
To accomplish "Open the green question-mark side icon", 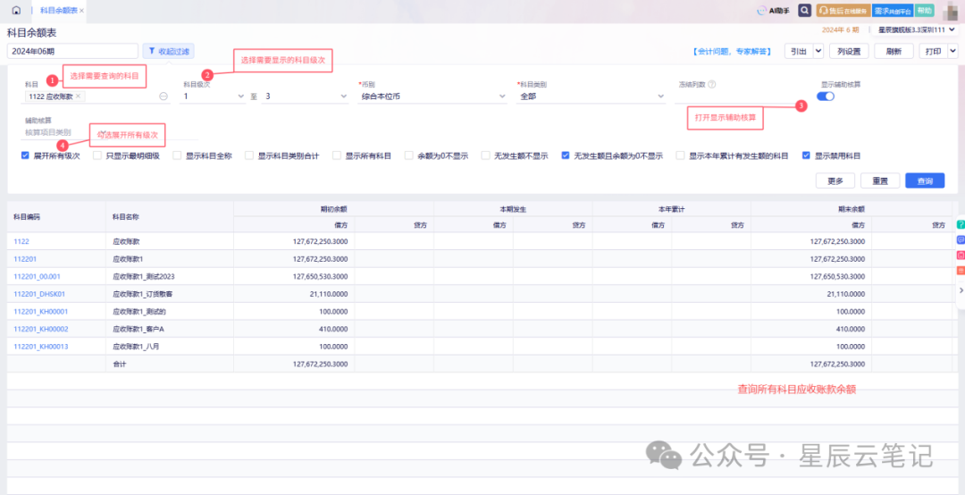I will point(961,225).
